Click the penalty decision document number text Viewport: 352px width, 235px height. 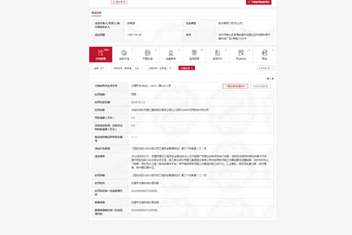(x=151, y=86)
